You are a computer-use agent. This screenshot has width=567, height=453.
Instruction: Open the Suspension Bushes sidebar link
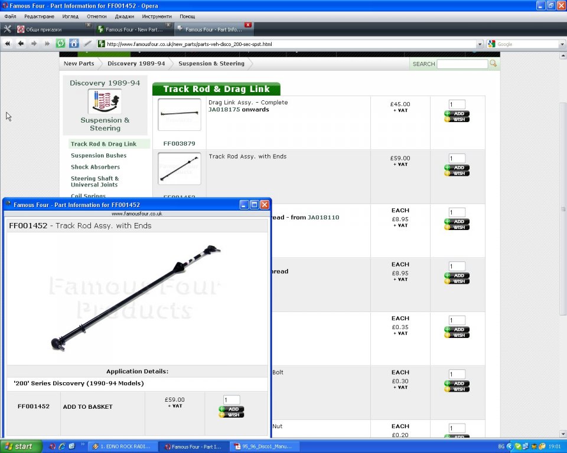[99, 155]
